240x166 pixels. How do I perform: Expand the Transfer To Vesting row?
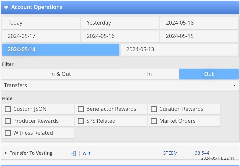pyautogui.click(x=6, y=153)
